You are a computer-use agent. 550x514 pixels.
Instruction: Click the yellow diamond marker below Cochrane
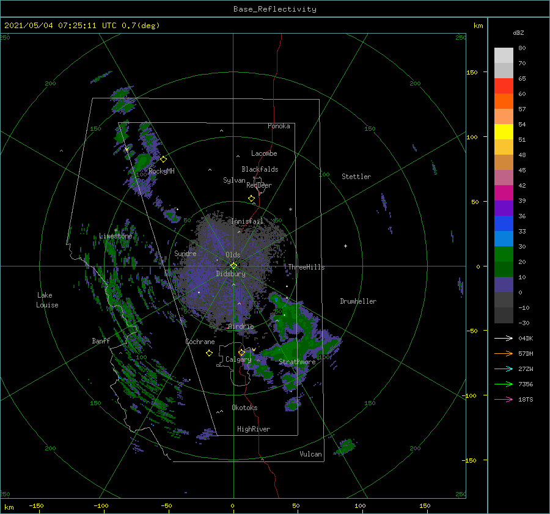209,353
